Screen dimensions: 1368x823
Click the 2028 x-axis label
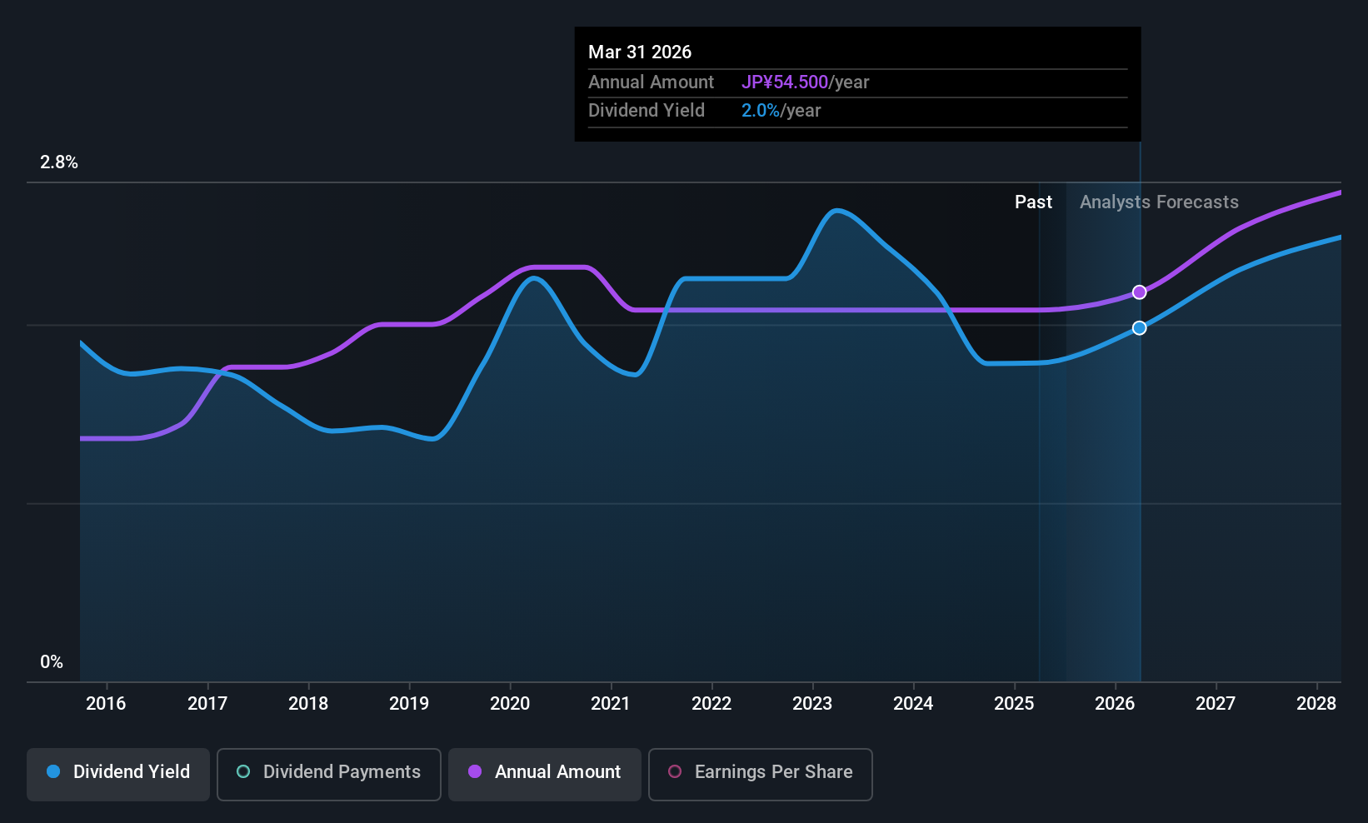click(x=1316, y=704)
